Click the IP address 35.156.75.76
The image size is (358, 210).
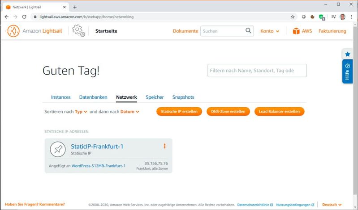tap(156, 163)
